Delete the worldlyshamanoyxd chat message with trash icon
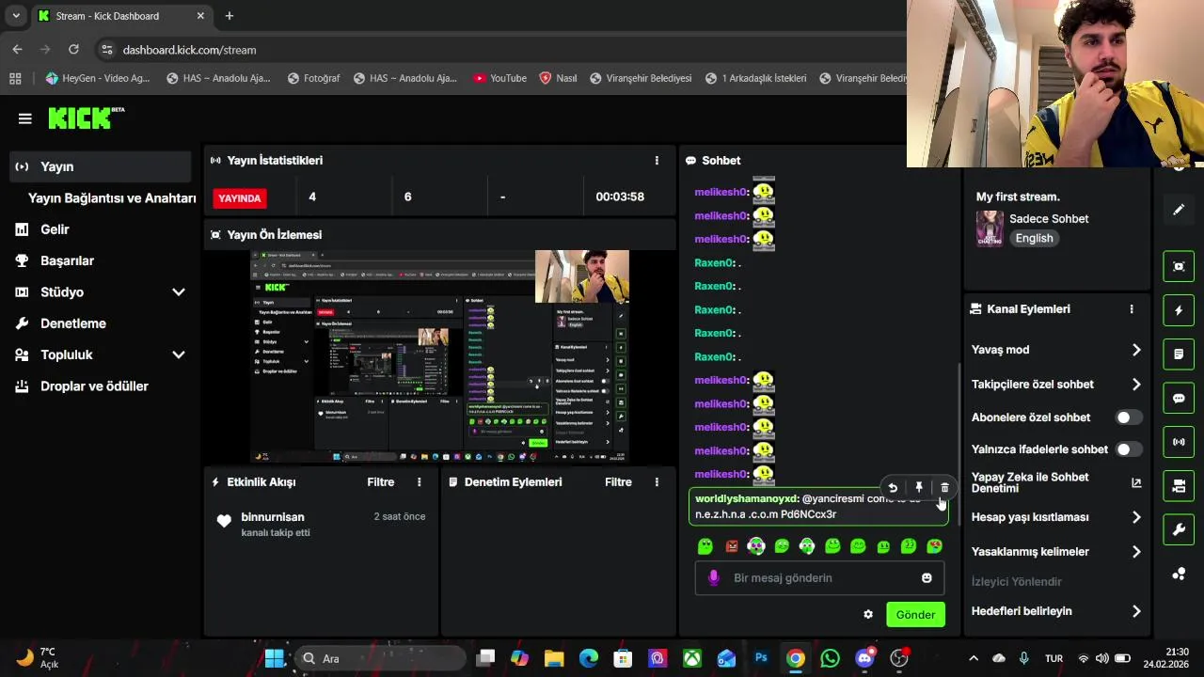The image size is (1204, 677). [945, 488]
